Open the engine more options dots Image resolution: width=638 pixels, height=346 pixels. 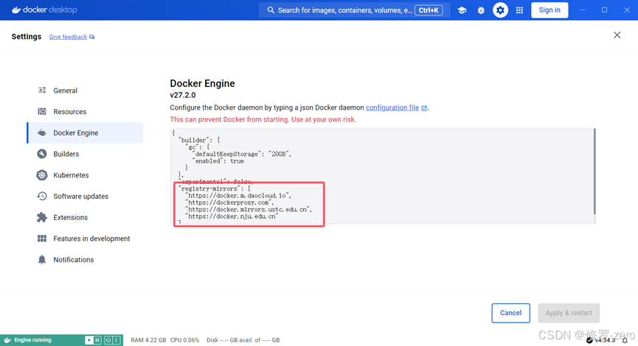pyautogui.click(x=117, y=340)
